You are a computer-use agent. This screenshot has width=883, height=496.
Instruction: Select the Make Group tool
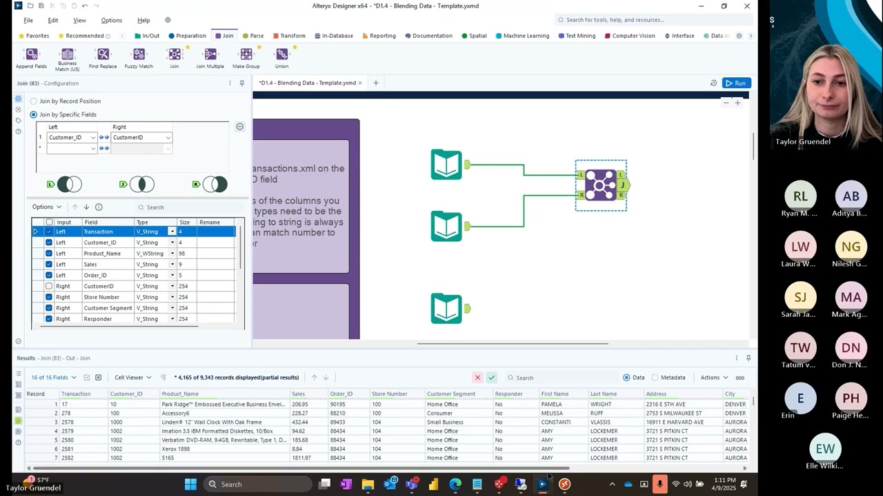point(246,59)
